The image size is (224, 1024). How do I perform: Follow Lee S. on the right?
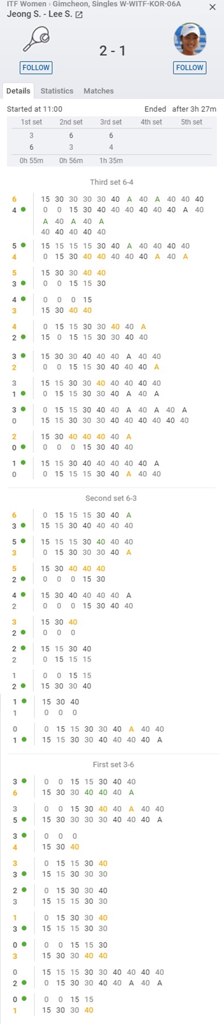coord(190,68)
